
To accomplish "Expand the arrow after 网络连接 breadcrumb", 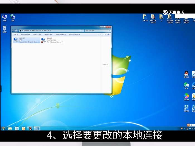I will coord(50,31).
